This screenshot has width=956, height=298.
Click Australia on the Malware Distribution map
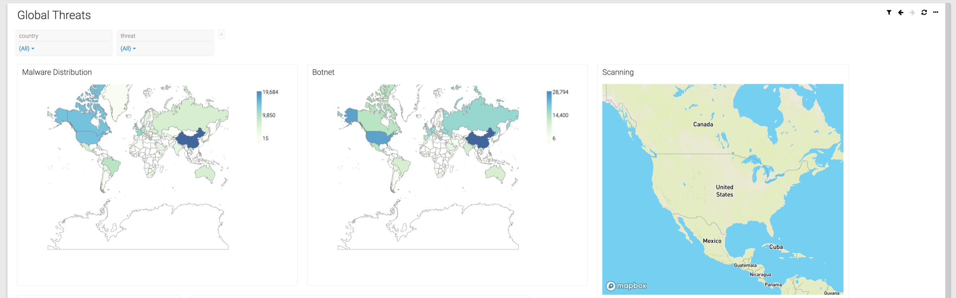(204, 172)
